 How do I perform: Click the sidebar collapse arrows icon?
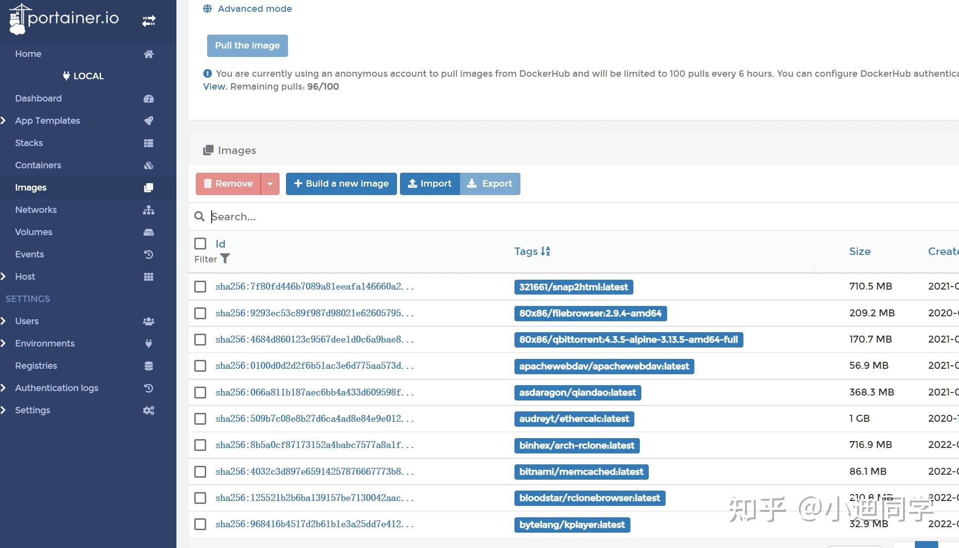click(x=149, y=20)
